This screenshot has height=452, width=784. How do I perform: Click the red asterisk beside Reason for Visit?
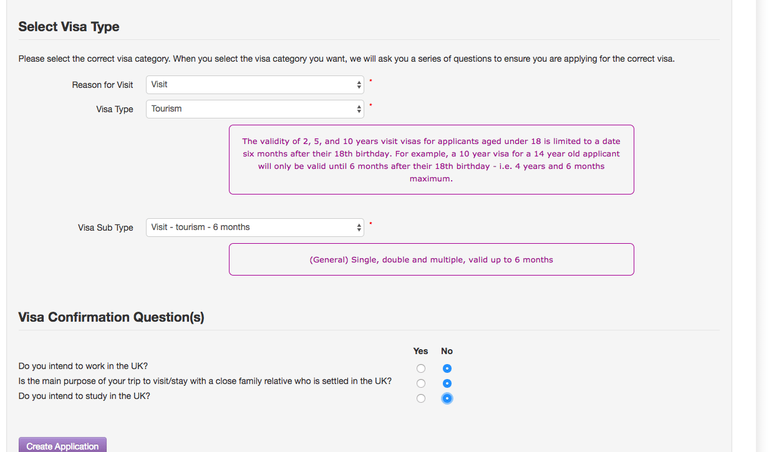tap(370, 80)
